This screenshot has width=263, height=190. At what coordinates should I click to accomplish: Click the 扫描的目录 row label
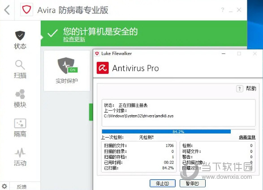(x=116, y=151)
